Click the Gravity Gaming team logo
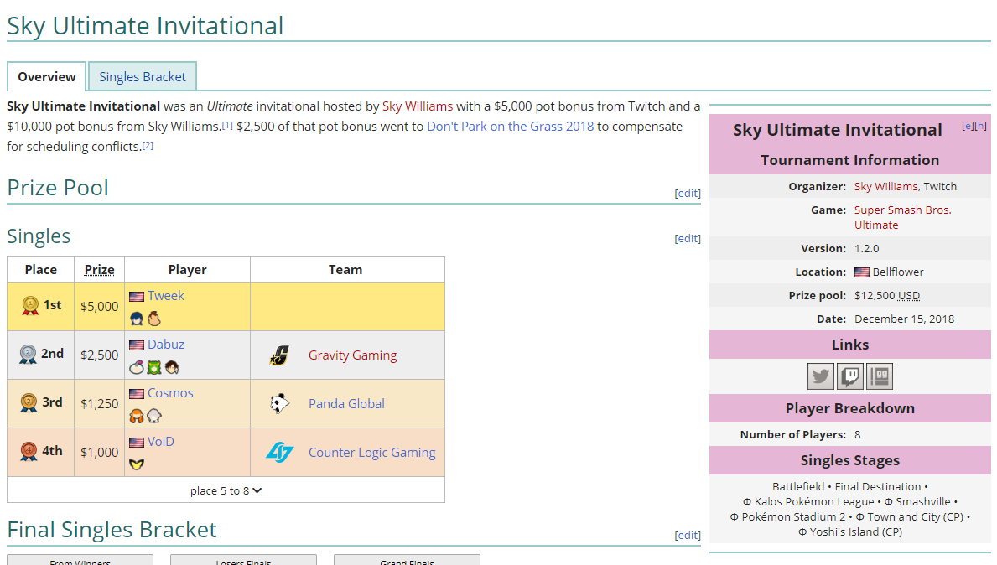997x565 pixels. point(279,355)
